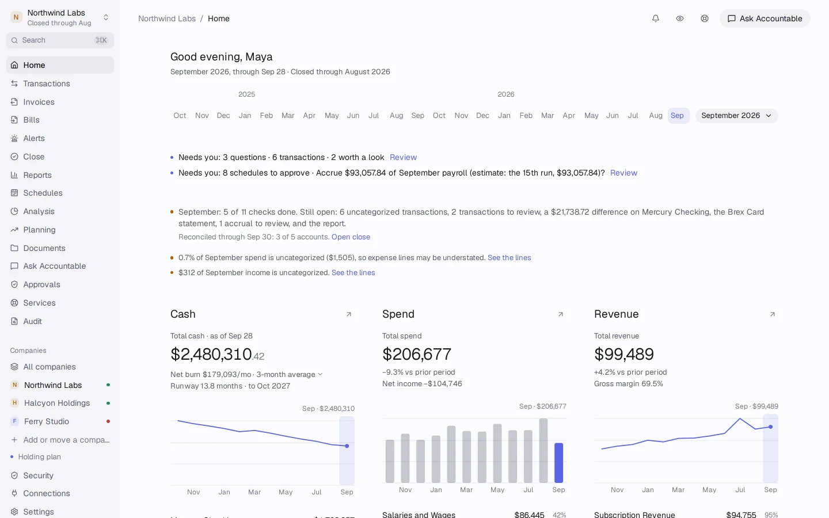The width and height of the screenshot is (829, 518).
Task: Focus the Search field in sidebar
Action: click(60, 40)
